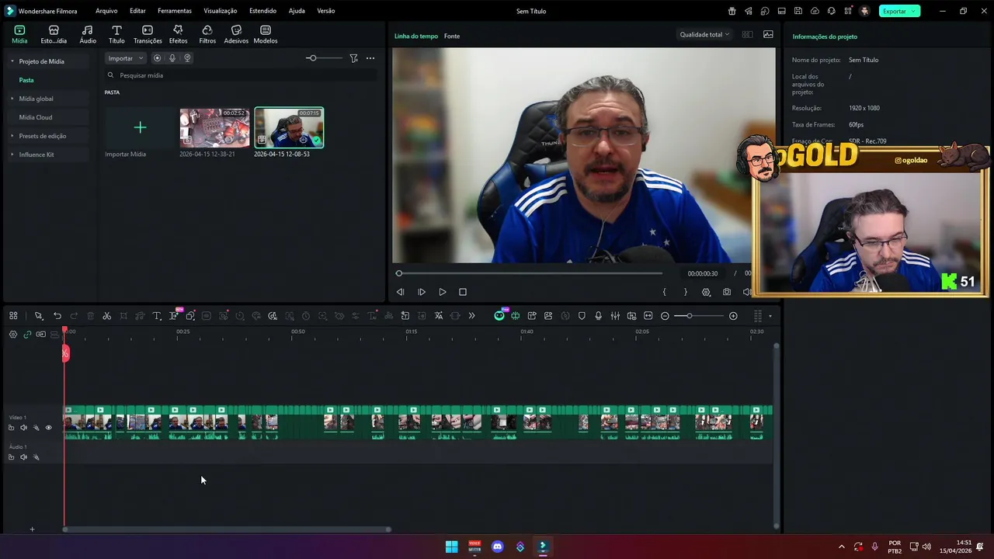This screenshot has height=559, width=994.
Task: Click the timeline voiceover microphone icon
Action: (598, 316)
